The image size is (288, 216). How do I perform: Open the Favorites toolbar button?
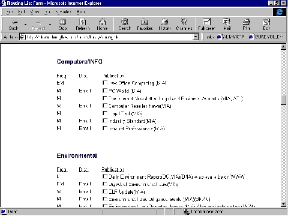coord(145,25)
